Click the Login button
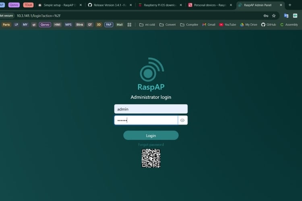The height and width of the screenshot is (201, 302). tap(151, 135)
